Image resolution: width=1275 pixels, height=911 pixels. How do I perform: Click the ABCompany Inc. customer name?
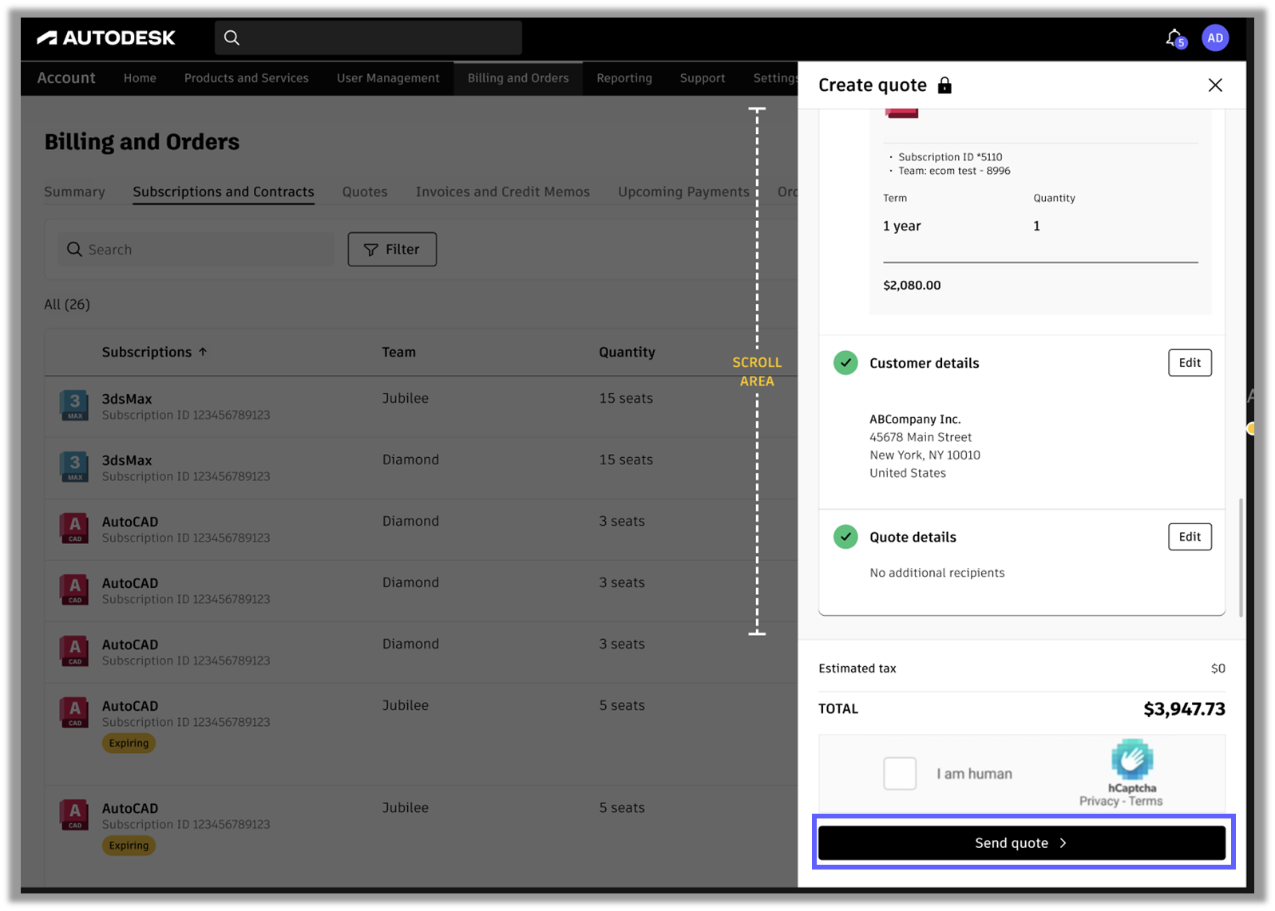[x=915, y=419]
